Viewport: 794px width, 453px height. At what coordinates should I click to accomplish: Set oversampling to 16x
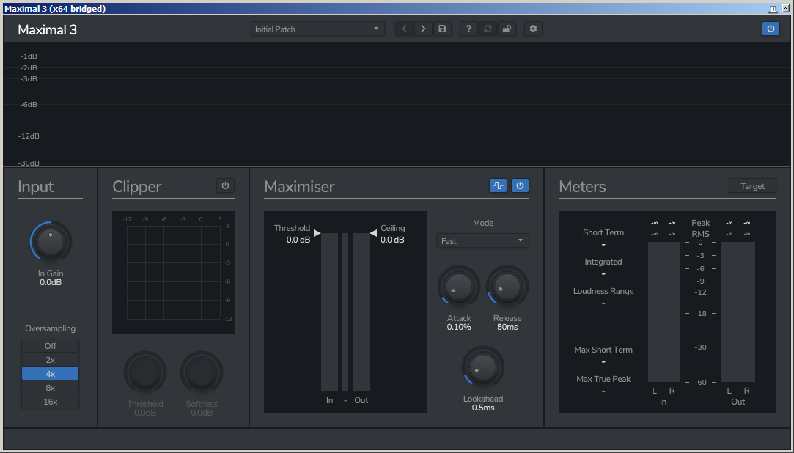(x=50, y=402)
